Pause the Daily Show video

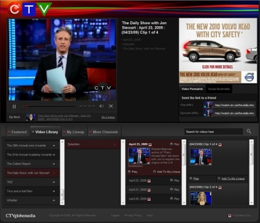(x=14, y=107)
